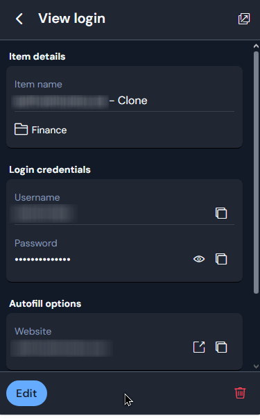The image size is (260, 420).
Task: Reveal the hidden password with eye icon
Action: [x=199, y=259]
